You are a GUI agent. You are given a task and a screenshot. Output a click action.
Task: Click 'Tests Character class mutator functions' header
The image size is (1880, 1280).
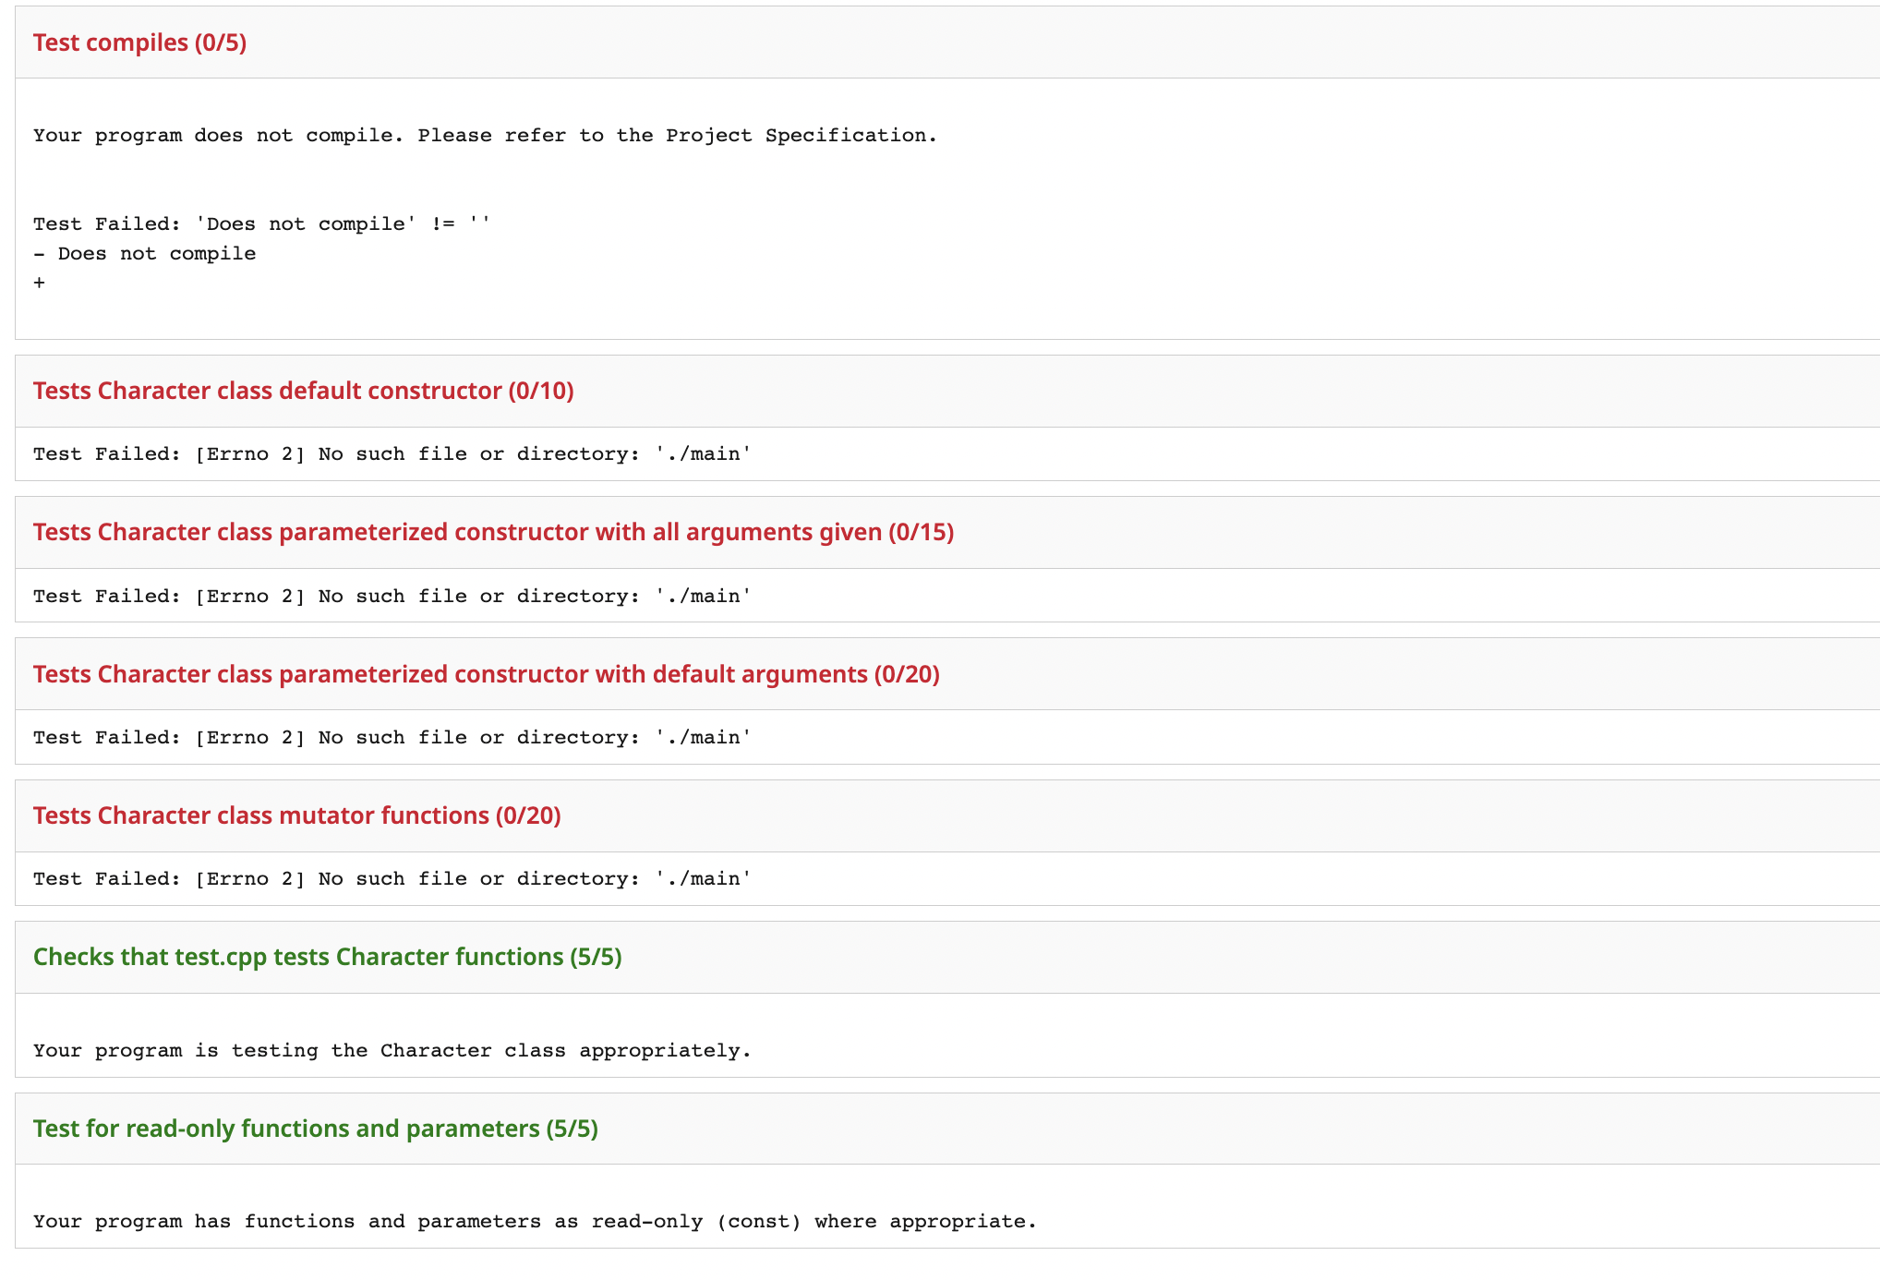[296, 815]
